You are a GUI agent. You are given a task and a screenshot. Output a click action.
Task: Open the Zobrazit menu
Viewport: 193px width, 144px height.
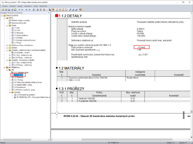click(13, 6)
